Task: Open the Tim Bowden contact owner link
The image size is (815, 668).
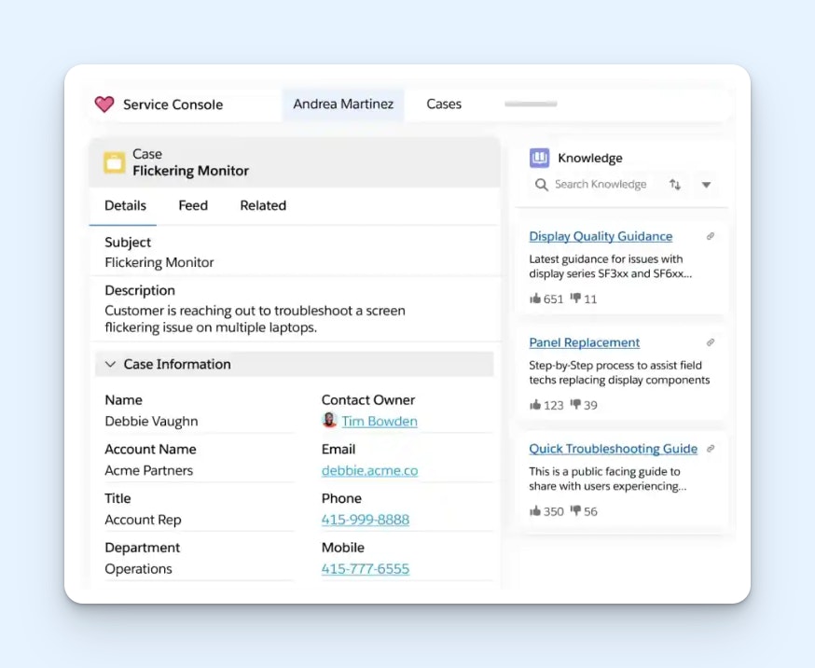Action: click(x=379, y=422)
